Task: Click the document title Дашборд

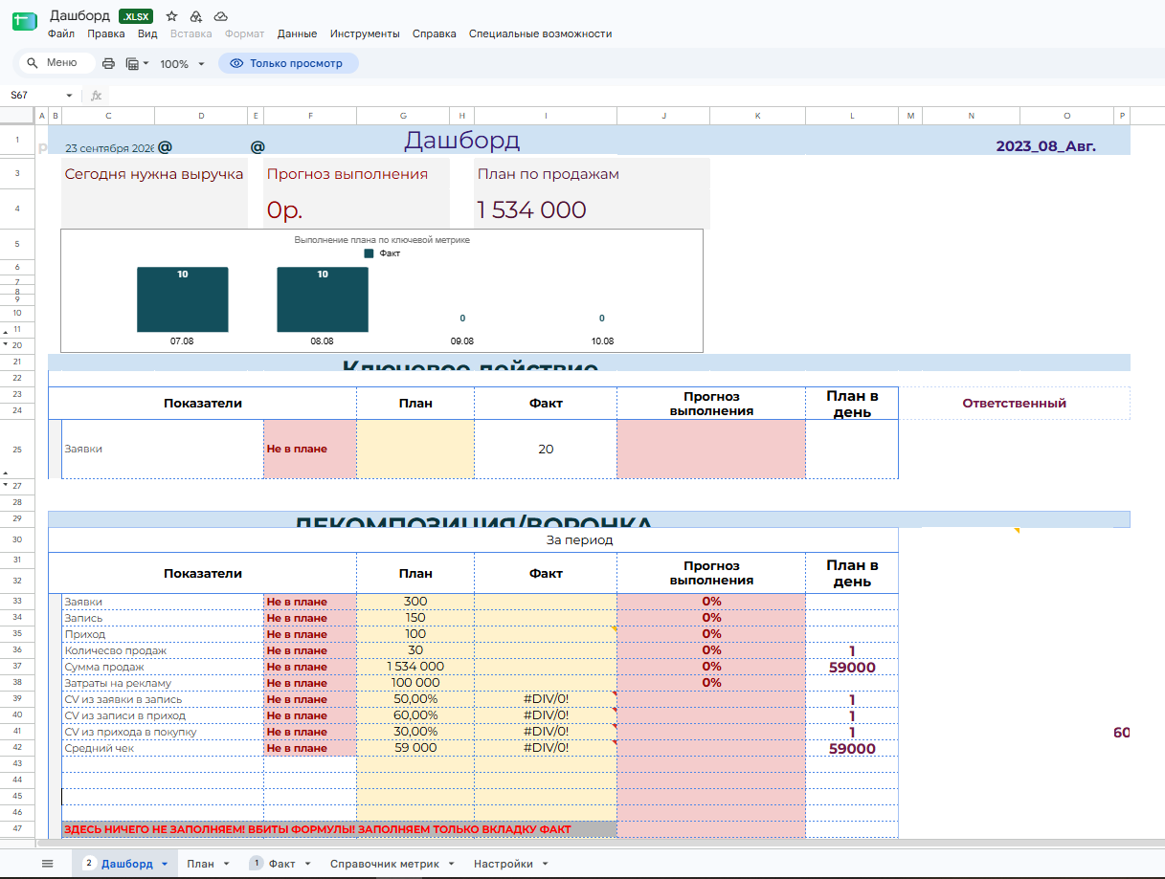Action: tap(79, 16)
